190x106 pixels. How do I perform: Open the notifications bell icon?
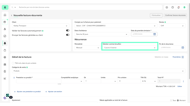coord(178,7)
